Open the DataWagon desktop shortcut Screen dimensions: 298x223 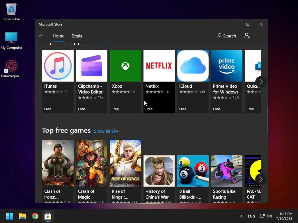click(x=11, y=69)
